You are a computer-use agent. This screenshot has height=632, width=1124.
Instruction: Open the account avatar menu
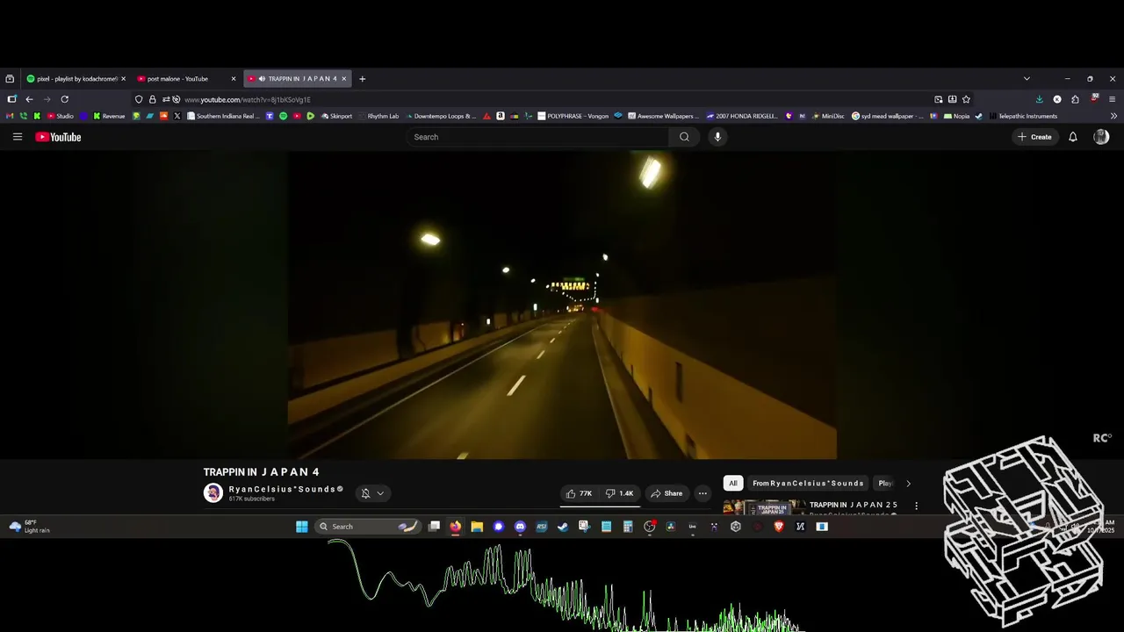(x=1101, y=137)
